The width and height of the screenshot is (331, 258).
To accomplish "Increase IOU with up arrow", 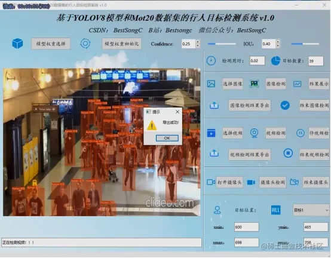I will pos(278,42).
